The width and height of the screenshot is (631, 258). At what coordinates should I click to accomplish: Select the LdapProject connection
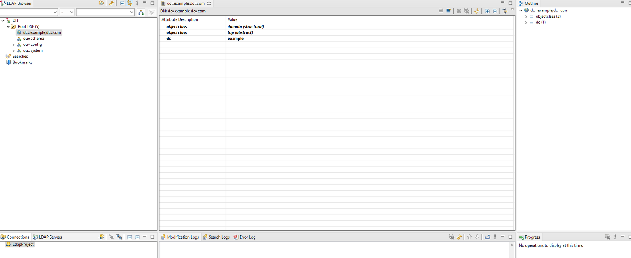tap(20, 244)
